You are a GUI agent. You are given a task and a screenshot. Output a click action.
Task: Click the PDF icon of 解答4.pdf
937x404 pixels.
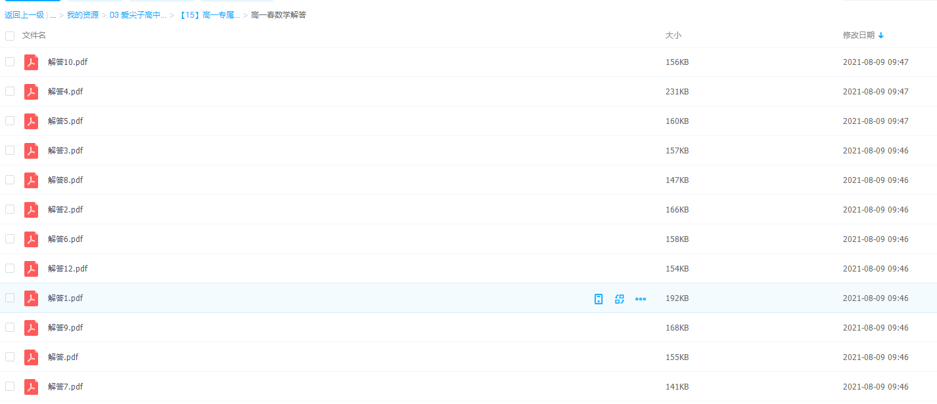tap(31, 92)
